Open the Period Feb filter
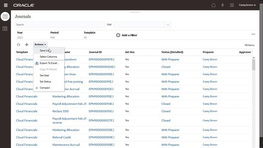 (x=54, y=35)
